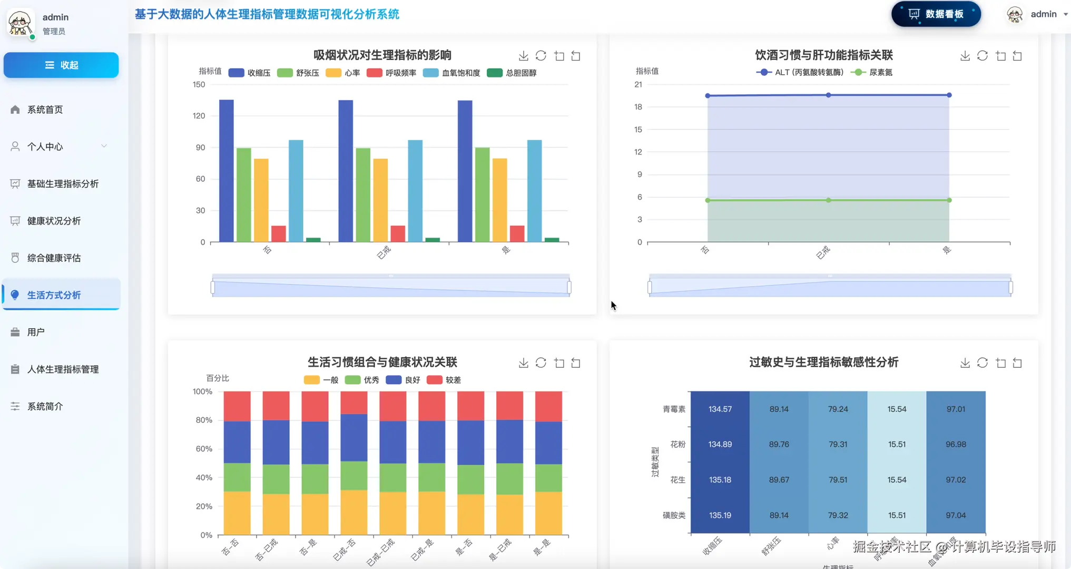Select the 系统首页 home icon

coord(15,109)
